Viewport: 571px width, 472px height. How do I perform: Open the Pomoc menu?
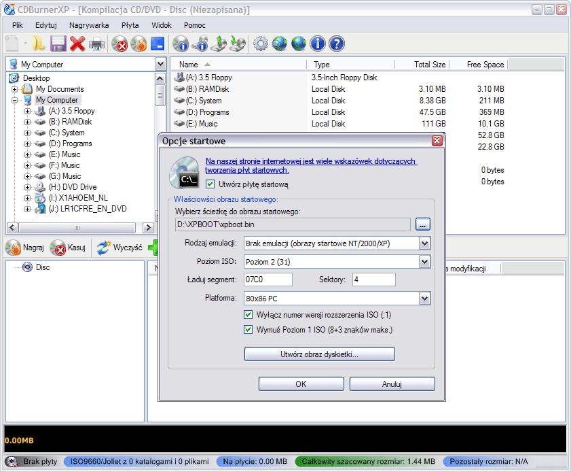[194, 25]
